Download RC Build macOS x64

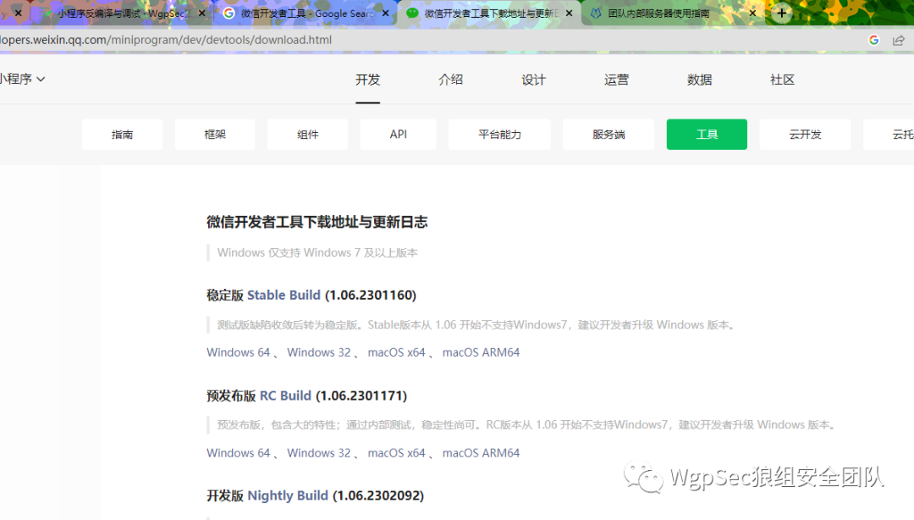click(x=396, y=453)
